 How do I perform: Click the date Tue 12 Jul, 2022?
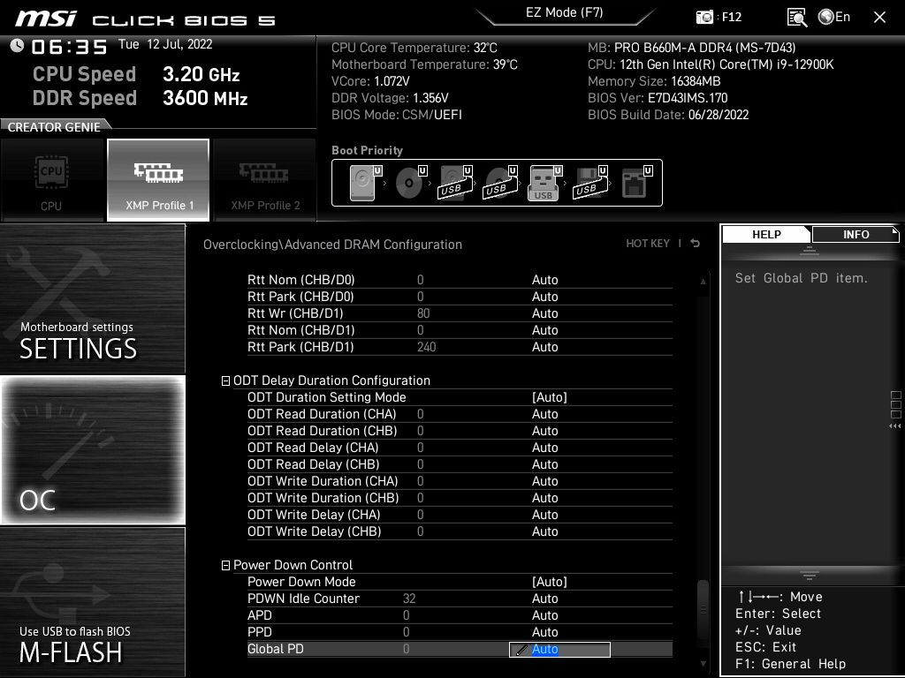click(x=165, y=44)
